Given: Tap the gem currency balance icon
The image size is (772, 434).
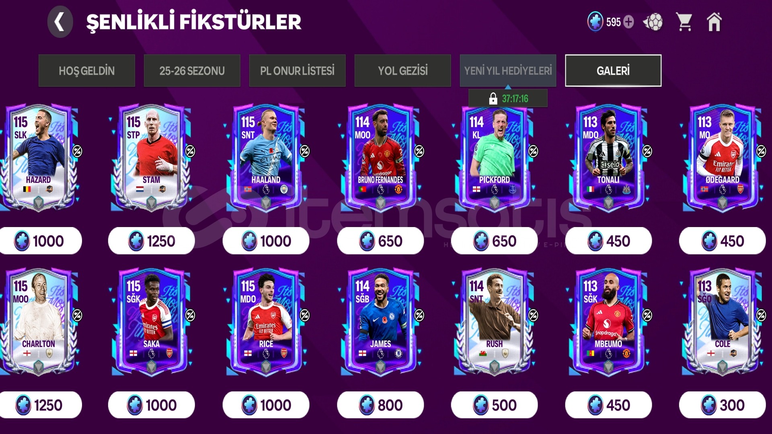Looking at the screenshot, I should (595, 21).
